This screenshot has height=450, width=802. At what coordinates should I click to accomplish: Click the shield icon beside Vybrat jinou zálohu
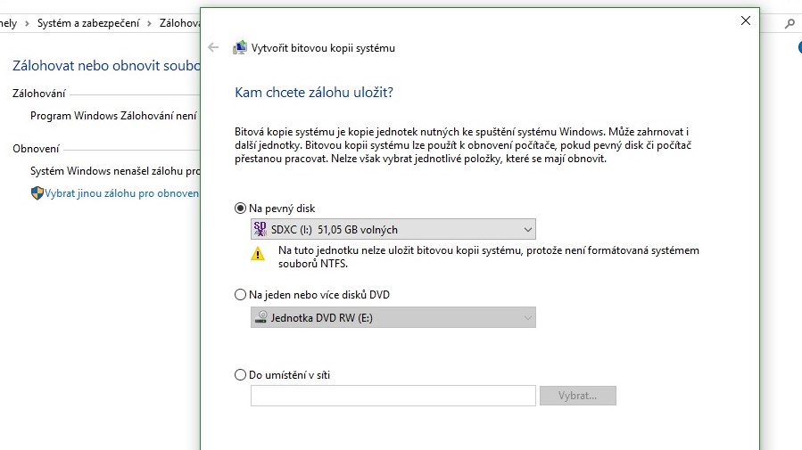click(37, 193)
